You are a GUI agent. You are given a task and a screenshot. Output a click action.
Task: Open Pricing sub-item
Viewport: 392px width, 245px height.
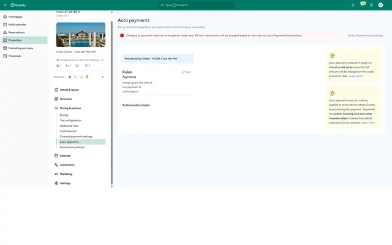[x=64, y=115]
